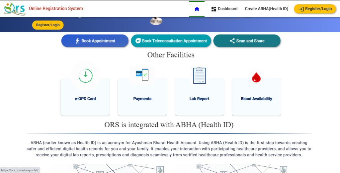The height and width of the screenshot is (173, 340).
Task: Open the Dashboard menu item
Action: coord(224,9)
